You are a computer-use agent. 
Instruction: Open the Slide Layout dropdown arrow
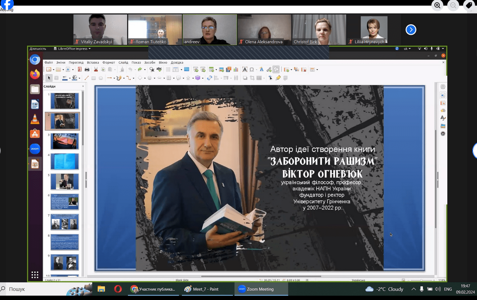(317, 70)
